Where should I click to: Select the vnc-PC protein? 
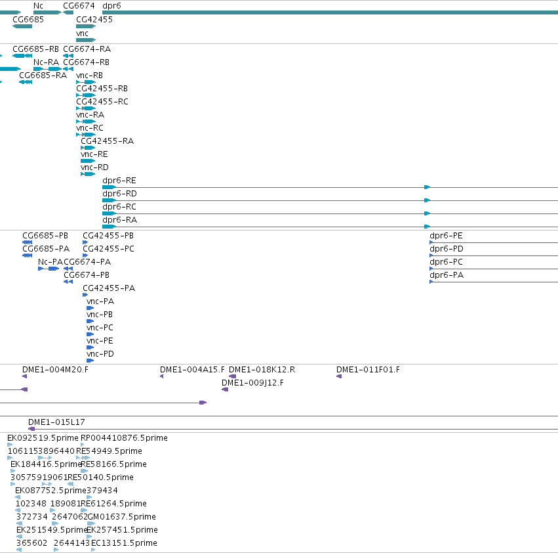pyautogui.click(x=100, y=328)
